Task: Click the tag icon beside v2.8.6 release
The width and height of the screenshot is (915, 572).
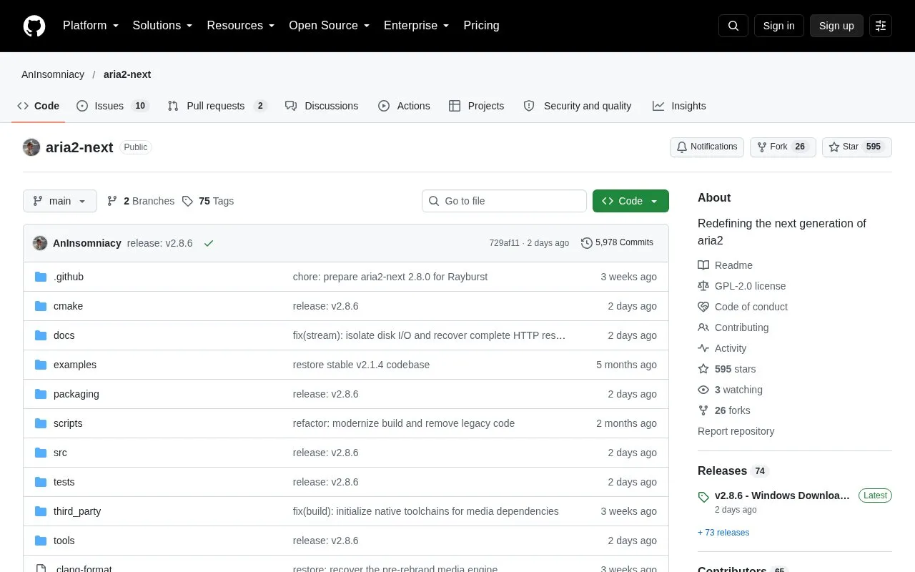Action: pyautogui.click(x=703, y=496)
